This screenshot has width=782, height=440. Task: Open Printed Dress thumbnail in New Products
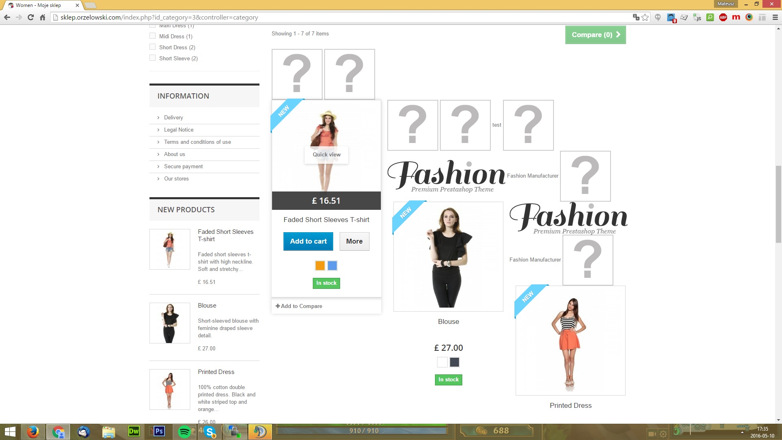[170, 389]
